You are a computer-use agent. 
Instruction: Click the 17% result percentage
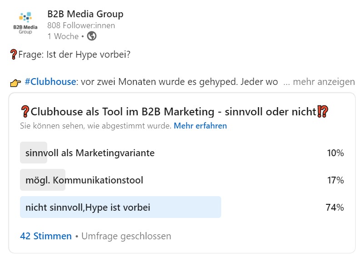pos(335,180)
